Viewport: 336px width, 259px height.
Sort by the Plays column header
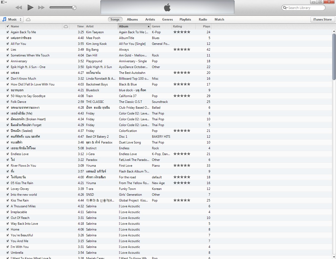pyautogui.click(x=203, y=26)
